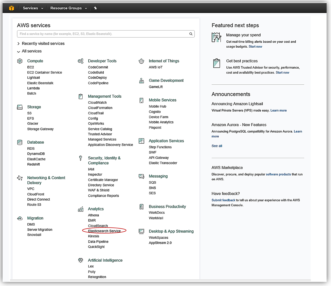331x286 pixels.
Task: Click the Messaging category icon
Action: [x=141, y=177]
